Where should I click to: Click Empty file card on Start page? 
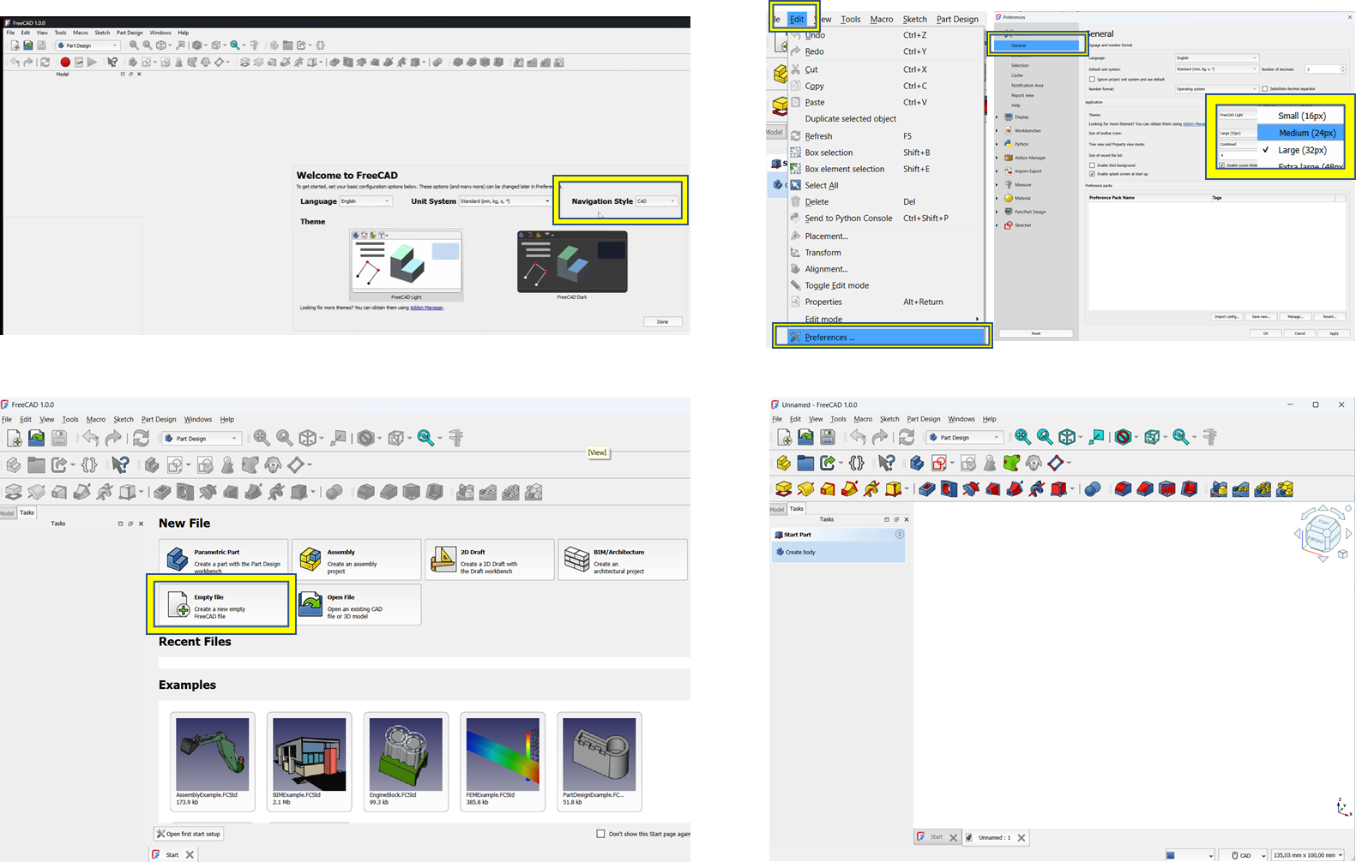pyautogui.click(x=223, y=605)
